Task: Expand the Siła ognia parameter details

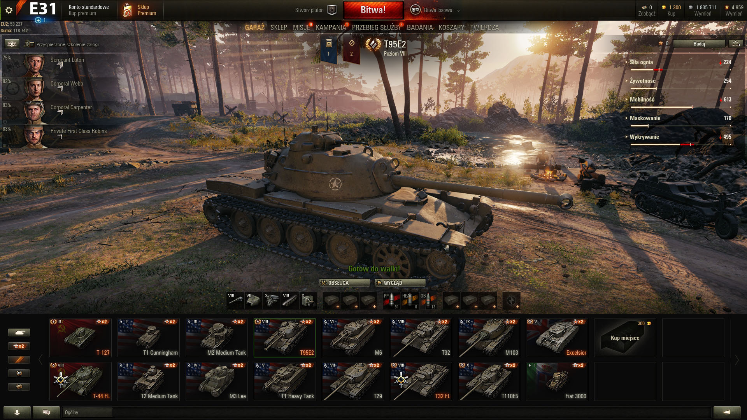Action: pyautogui.click(x=641, y=62)
